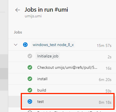The image size is (116, 112).
Task: Open the Checkout umijs/umi@refs/pull step
Action: [67, 67]
